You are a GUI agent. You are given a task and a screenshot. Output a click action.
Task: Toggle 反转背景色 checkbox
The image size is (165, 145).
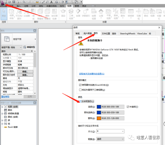[x=80, y=101]
